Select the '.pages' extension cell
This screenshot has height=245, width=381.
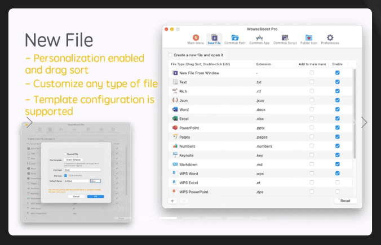[262, 137]
